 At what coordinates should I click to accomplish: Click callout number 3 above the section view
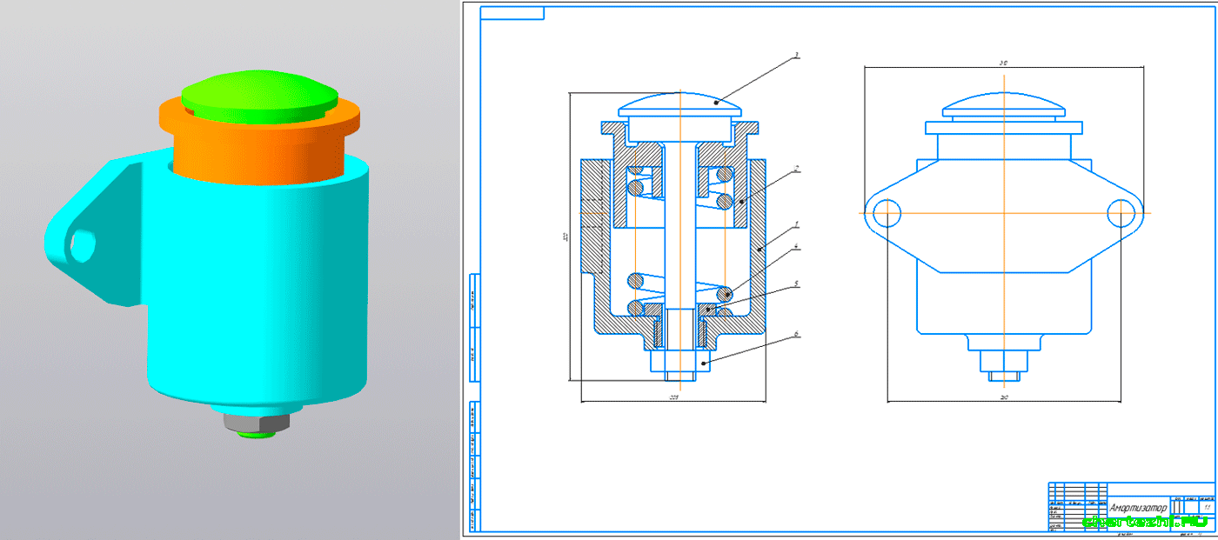(795, 54)
